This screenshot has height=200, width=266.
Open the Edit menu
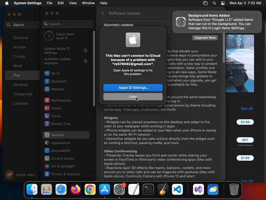pos(61,3)
